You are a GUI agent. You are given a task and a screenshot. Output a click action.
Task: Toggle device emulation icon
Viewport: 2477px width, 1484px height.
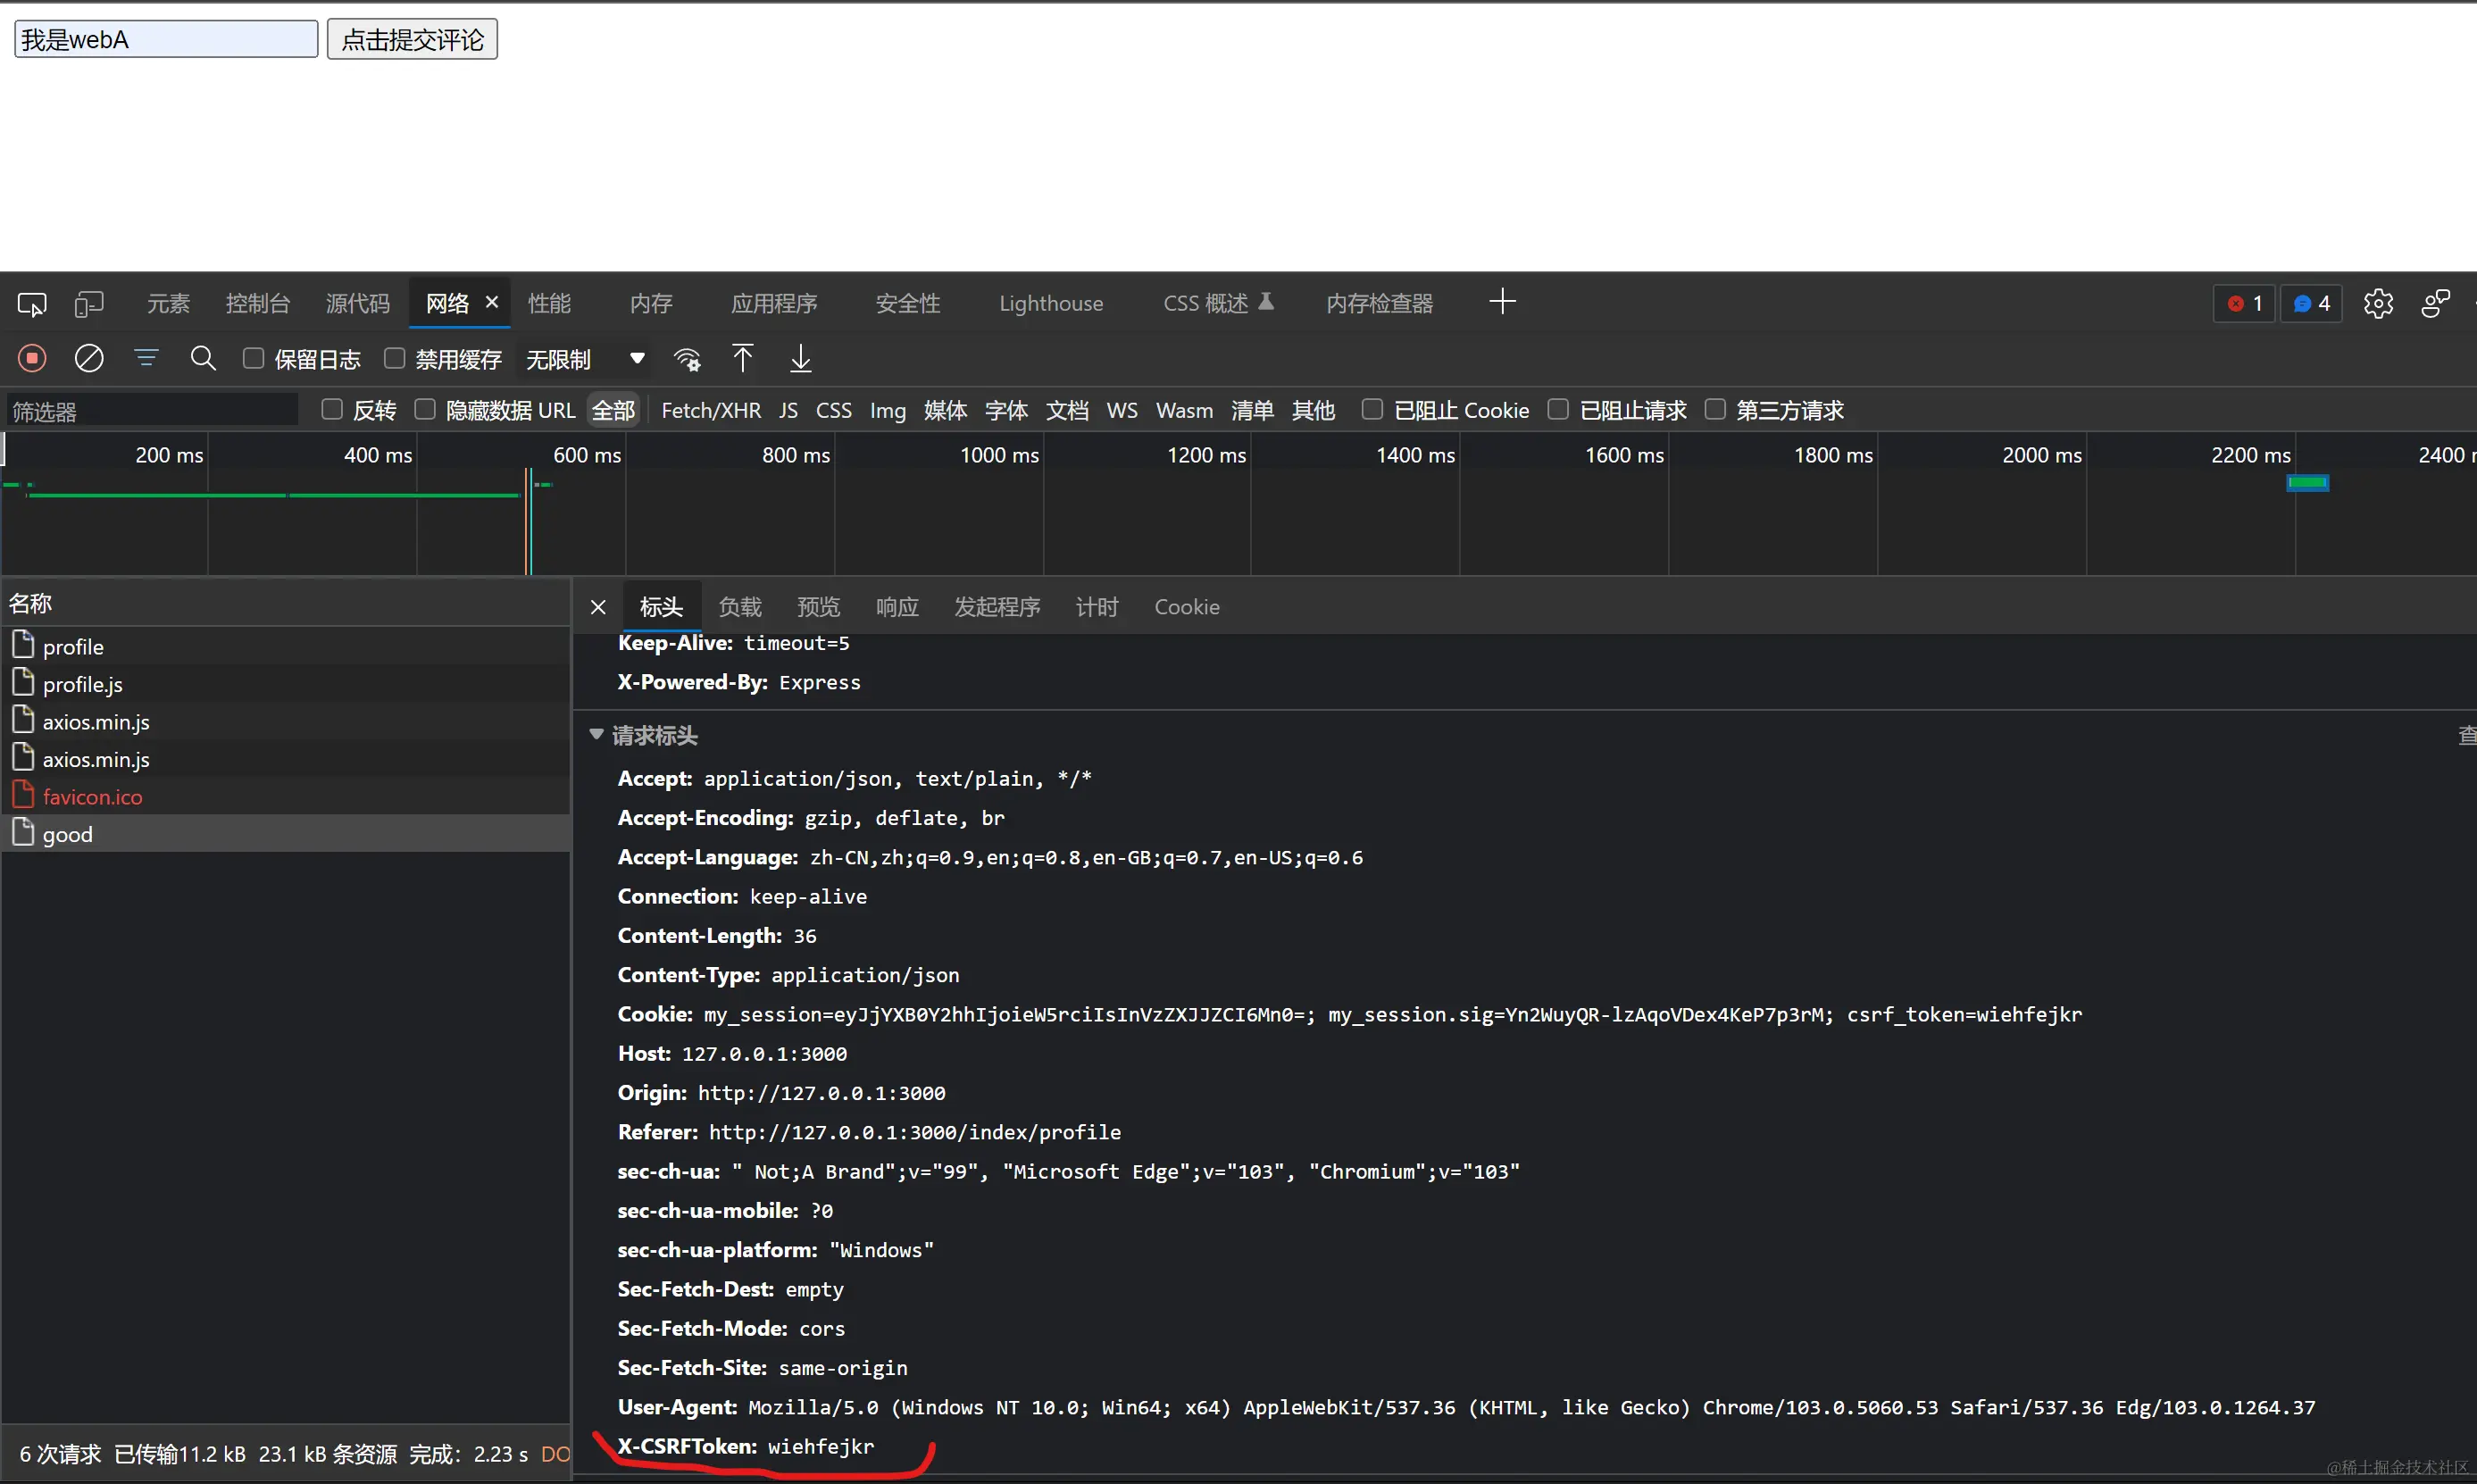pos(89,304)
